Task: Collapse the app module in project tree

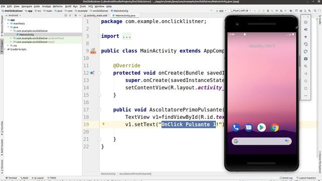Action: (x=6, y=20)
